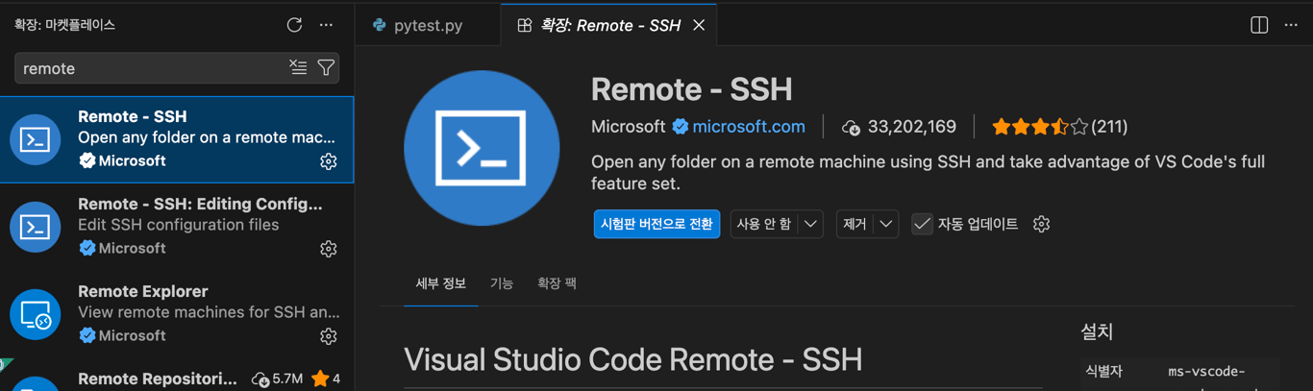Click the 제거 button
The height and width of the screenshot is (391, 1313).
855,224
